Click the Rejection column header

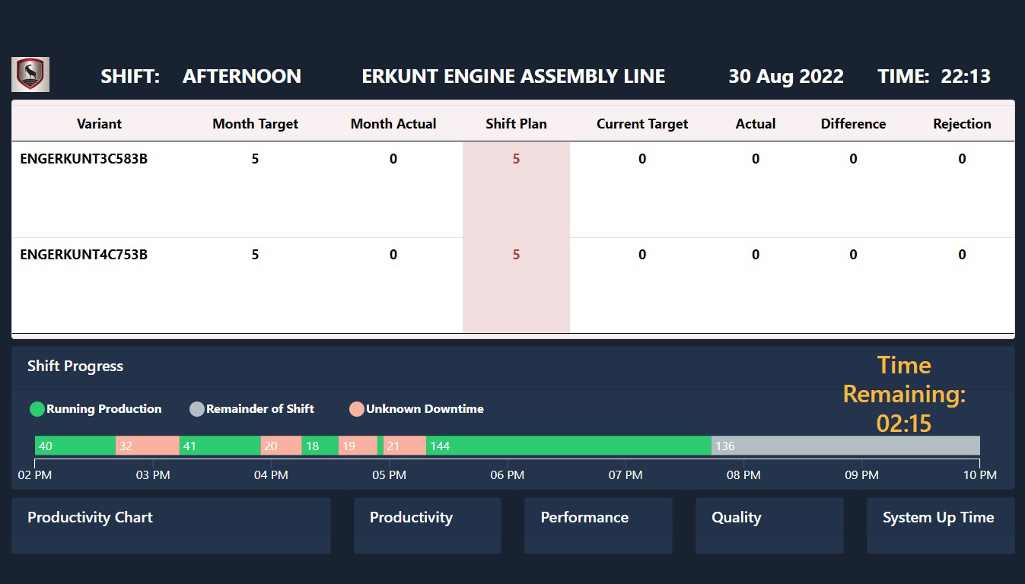(962, 124)
